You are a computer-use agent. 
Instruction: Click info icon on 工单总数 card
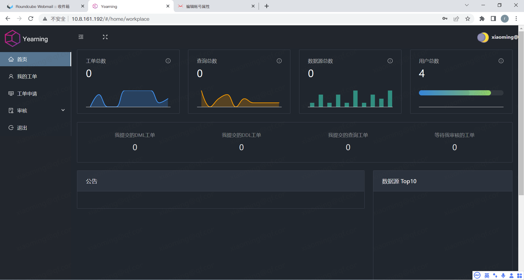[x=168, y=61]
